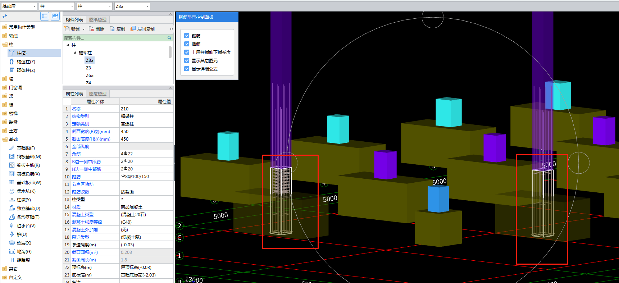Edit the 名称 value cell Z10

[x=146, y=109]
